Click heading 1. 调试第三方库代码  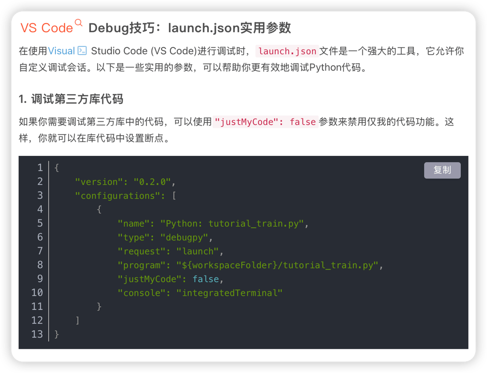pyautogui.click(x=71, y=99)
